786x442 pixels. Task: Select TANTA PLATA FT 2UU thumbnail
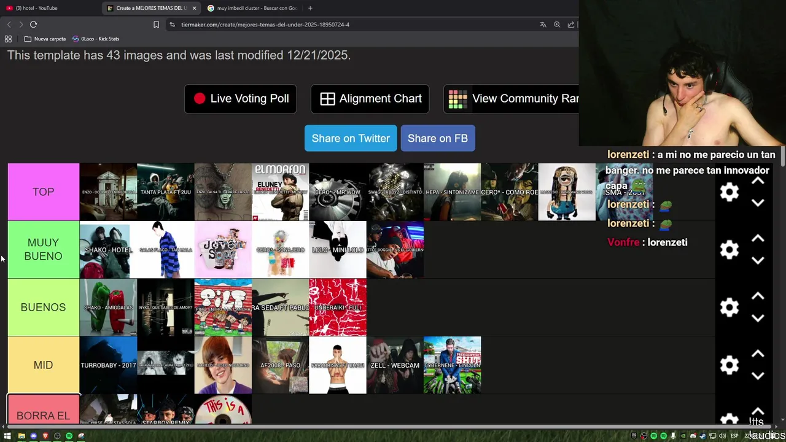[x=166, y=192]
